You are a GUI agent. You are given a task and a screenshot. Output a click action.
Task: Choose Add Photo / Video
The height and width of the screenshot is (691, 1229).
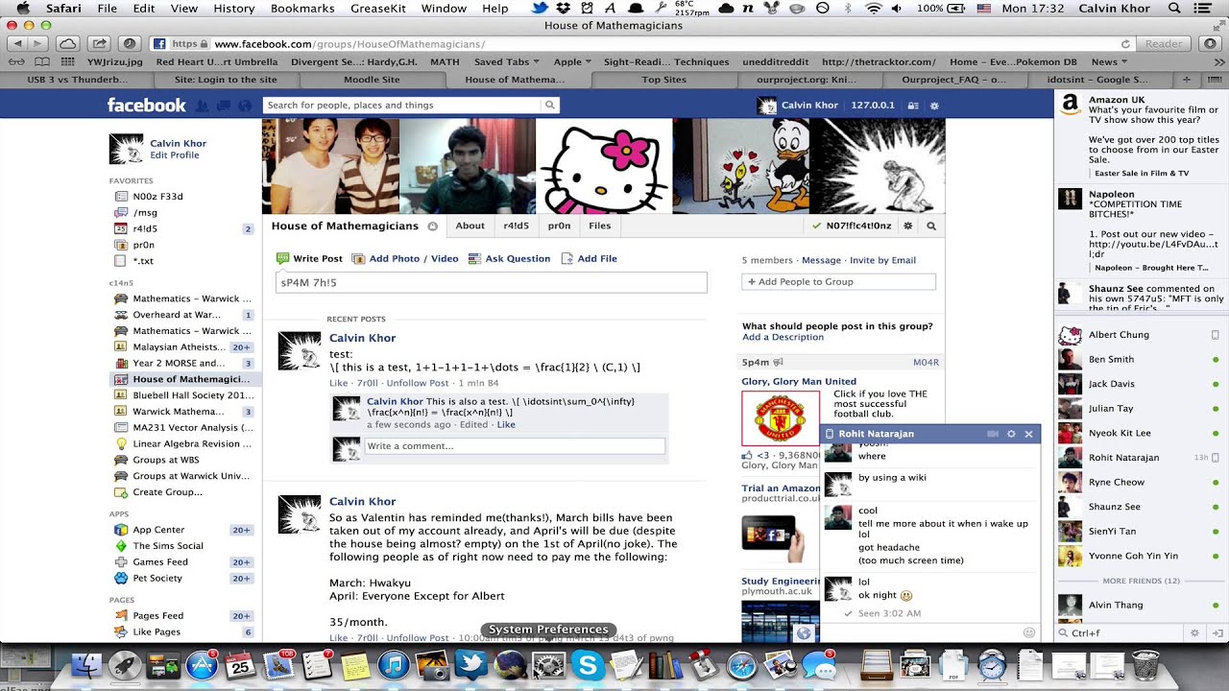405,259
